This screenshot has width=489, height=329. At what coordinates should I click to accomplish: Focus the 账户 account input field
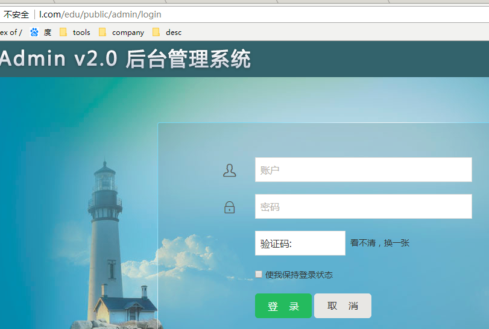point(363,170)
